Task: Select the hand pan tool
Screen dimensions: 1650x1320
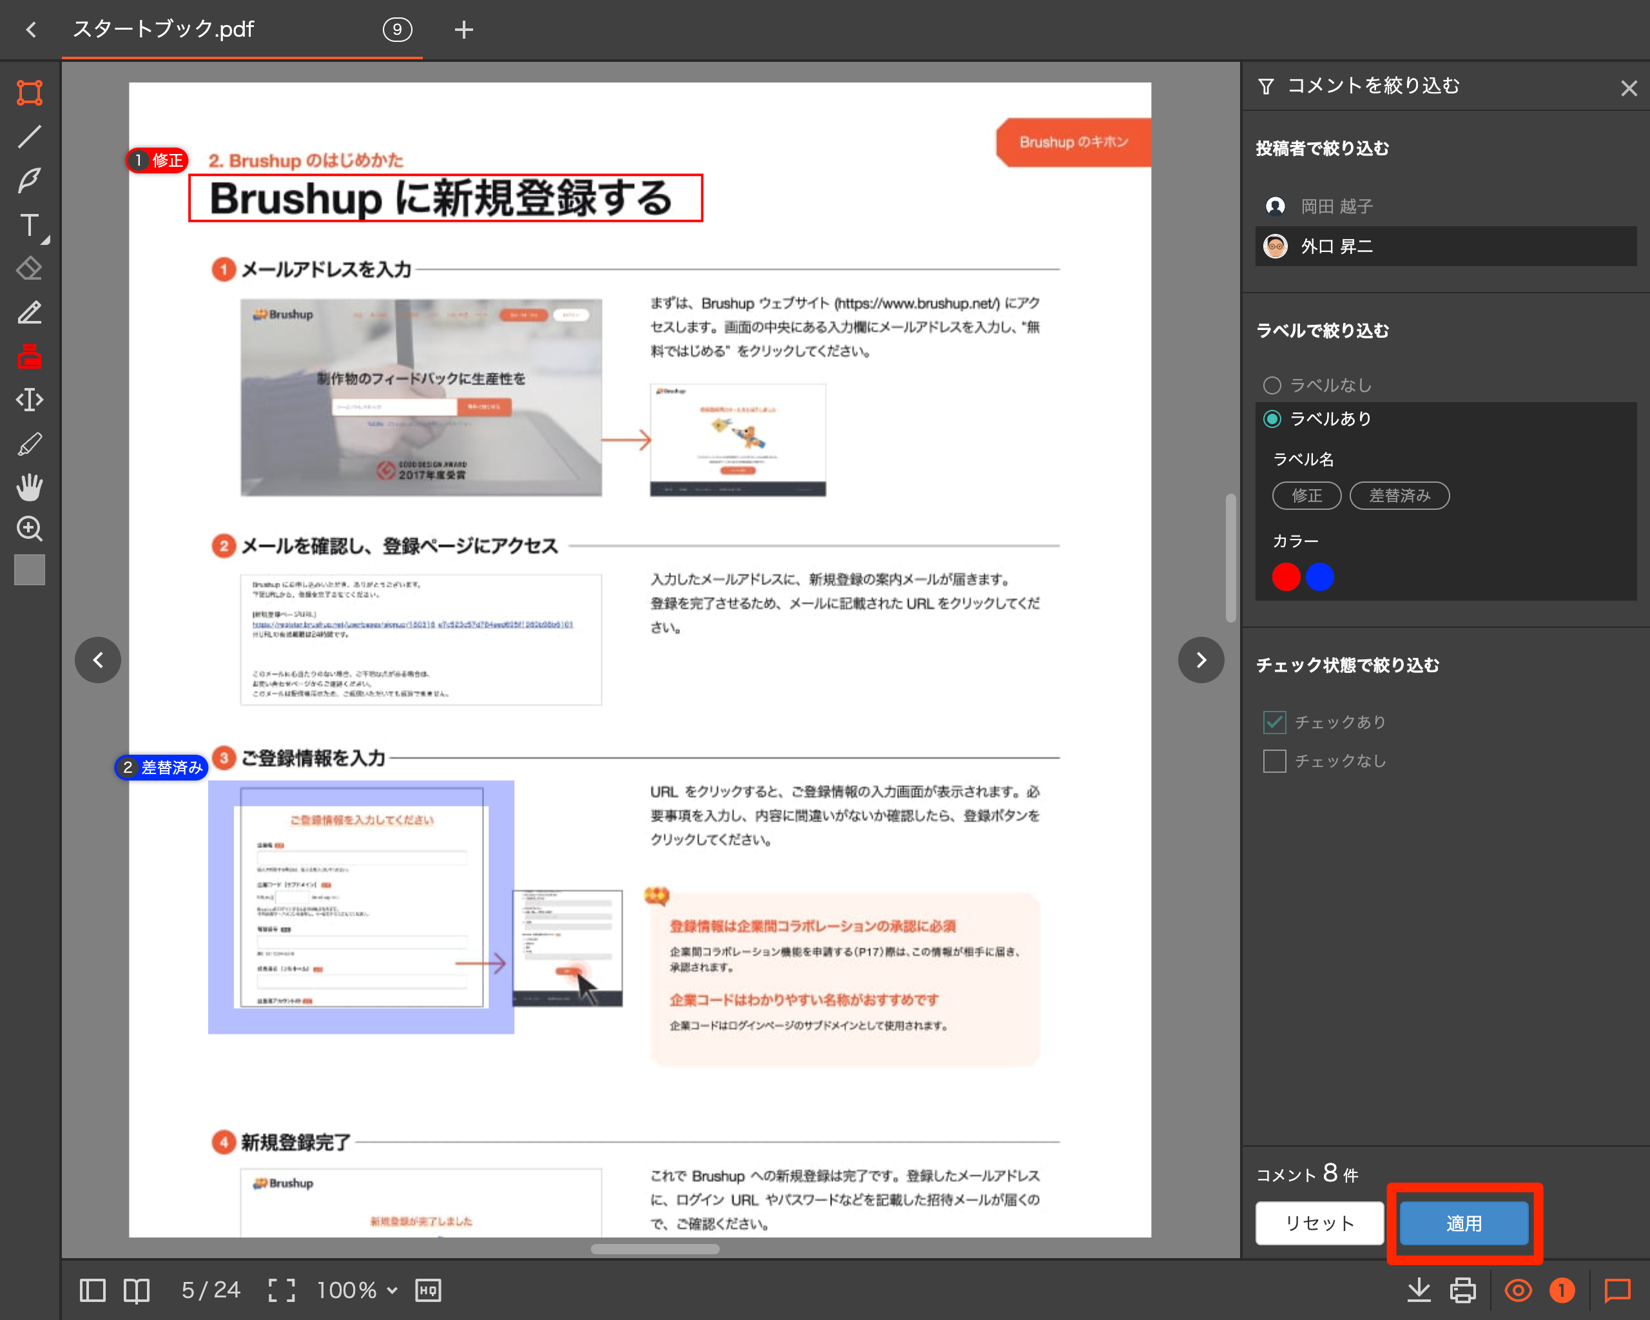Action: (x=30, y=487)
